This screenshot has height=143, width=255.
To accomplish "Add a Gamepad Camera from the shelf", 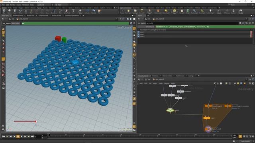I will coord(241,11).
